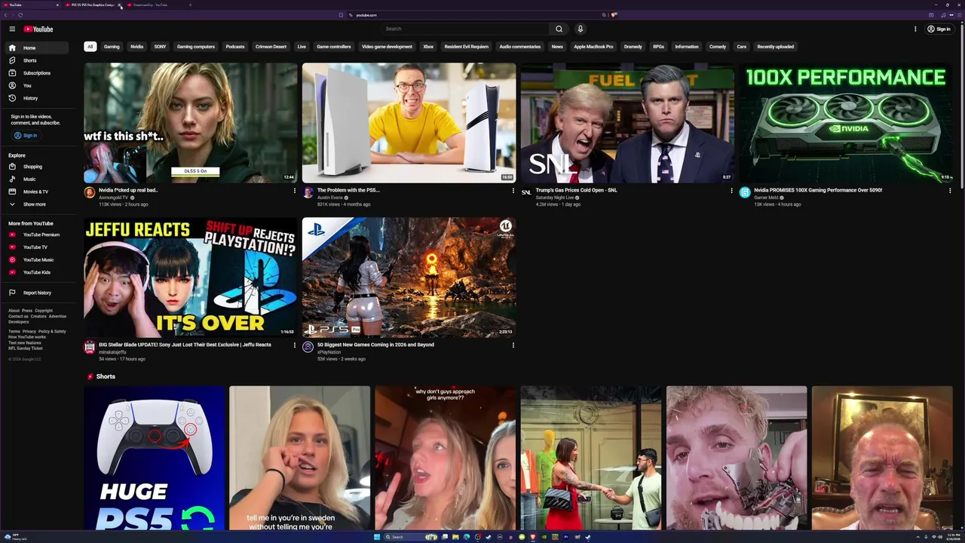Click the sidebar Sign in button
965x543 pixels.
pyautogui.click(x=26, y=136)
